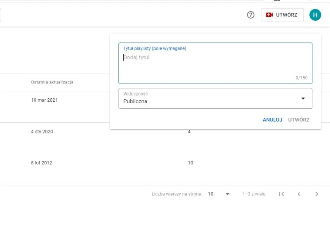330x252 pixels.
Task: Click the video count 10 cell
Action: 190,163
